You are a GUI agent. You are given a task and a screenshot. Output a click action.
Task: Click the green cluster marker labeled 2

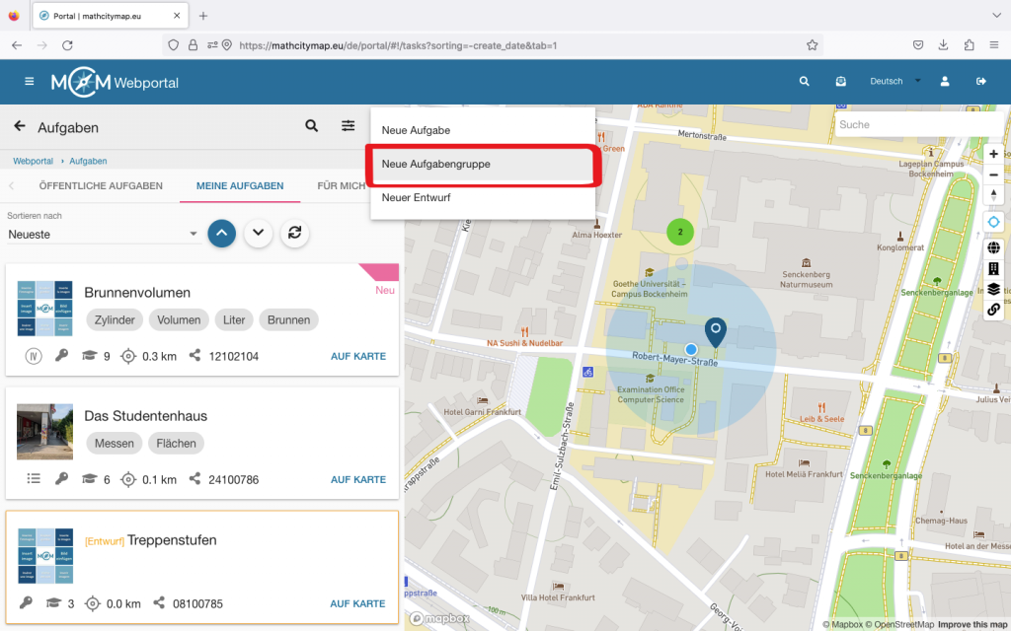679,232
